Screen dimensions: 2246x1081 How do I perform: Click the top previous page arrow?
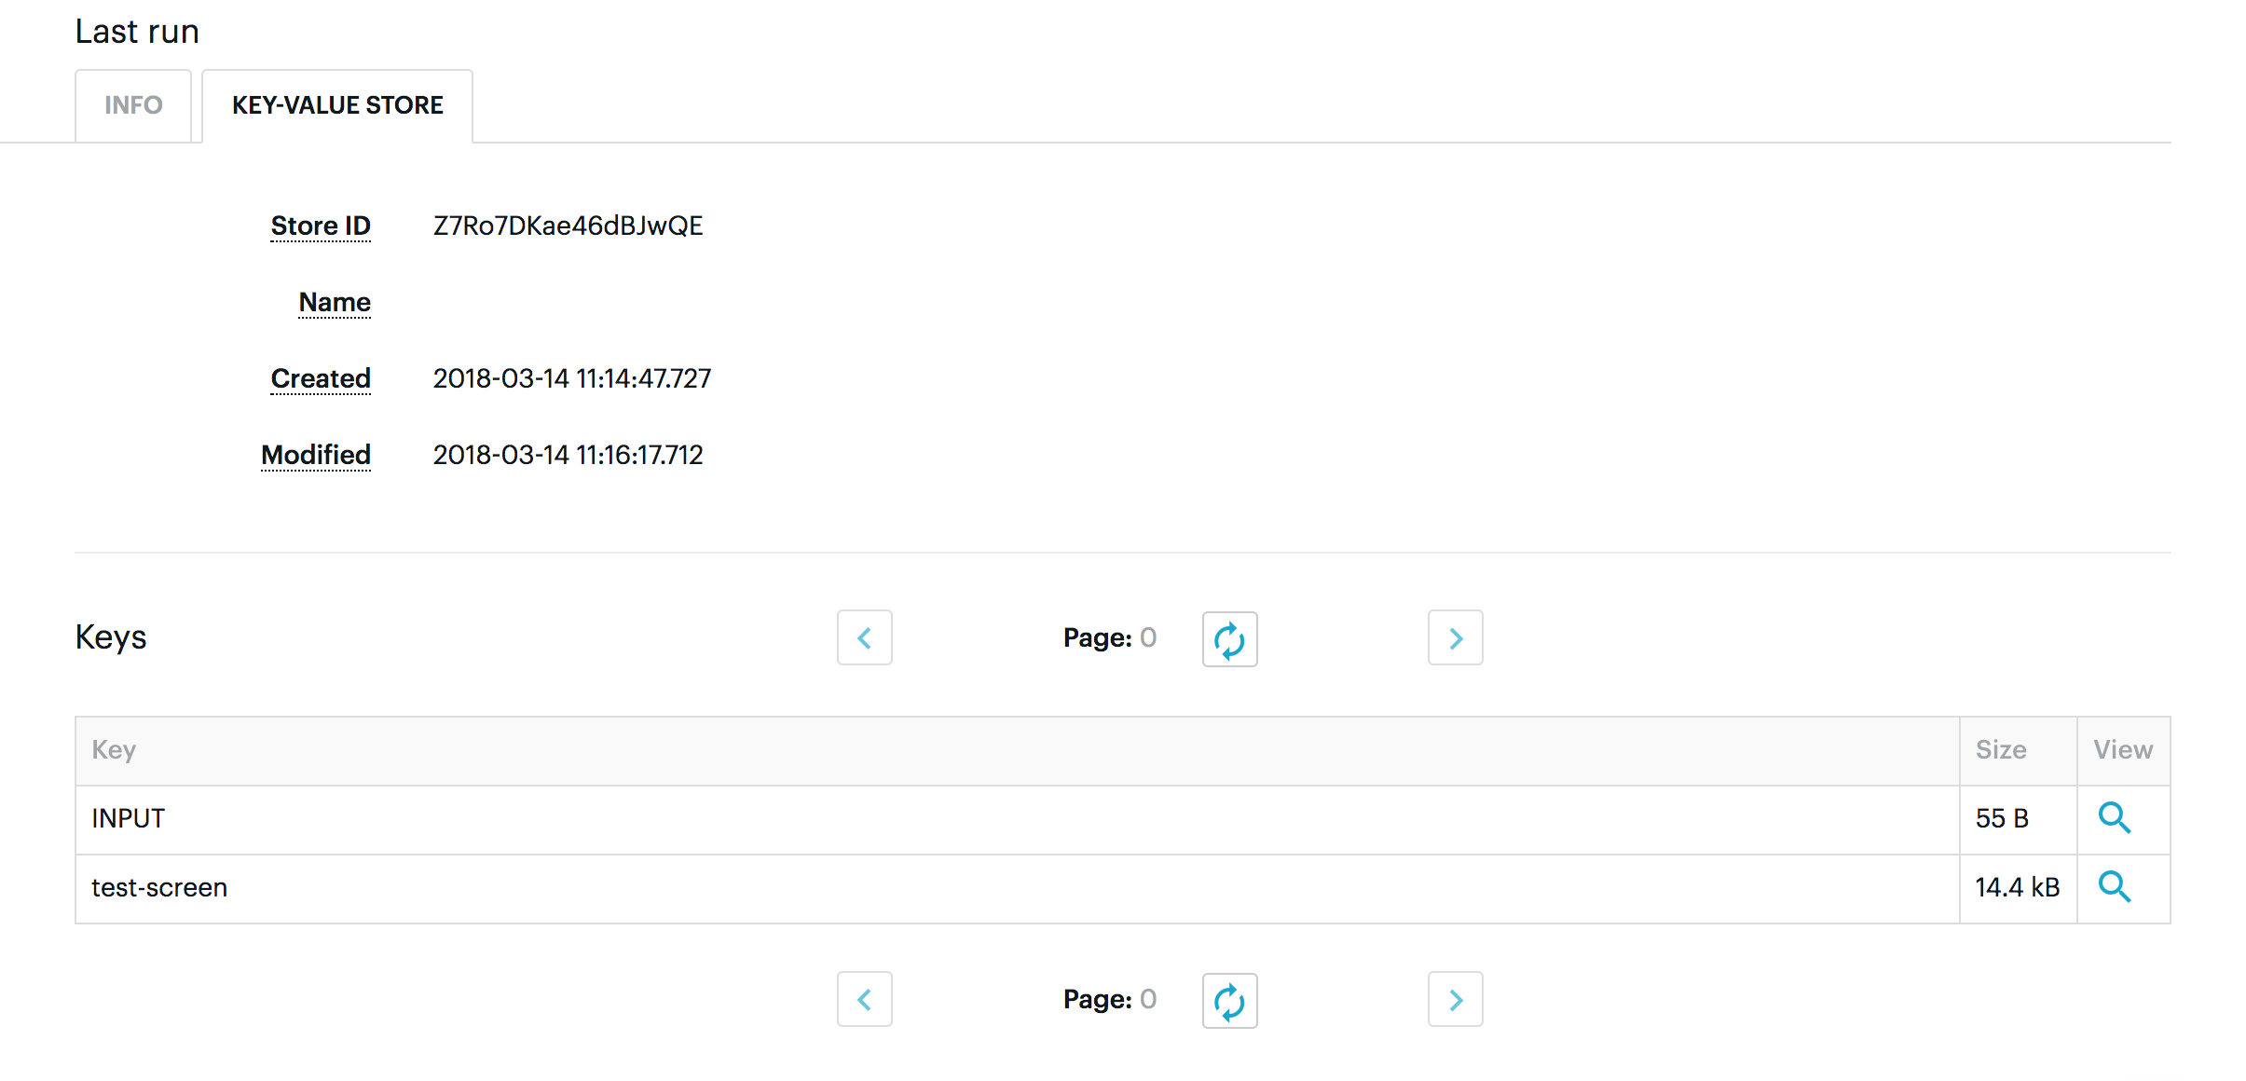[864, 638]
